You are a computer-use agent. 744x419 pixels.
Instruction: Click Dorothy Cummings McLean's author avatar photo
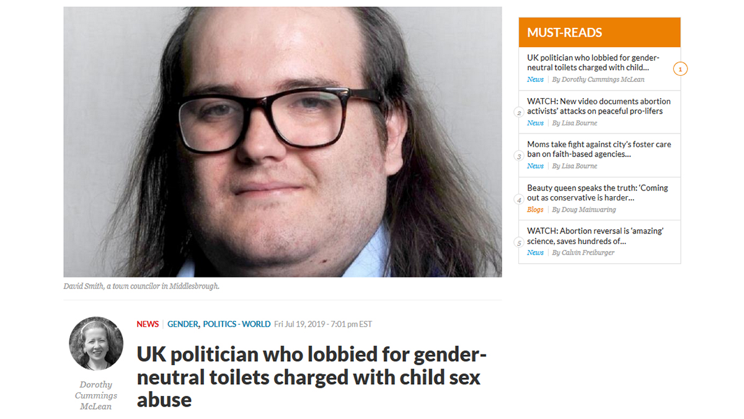[x=96, y=343]
